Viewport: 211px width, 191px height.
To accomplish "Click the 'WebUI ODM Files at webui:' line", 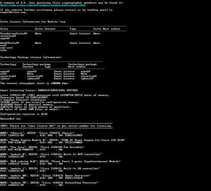I will [30, 109].
